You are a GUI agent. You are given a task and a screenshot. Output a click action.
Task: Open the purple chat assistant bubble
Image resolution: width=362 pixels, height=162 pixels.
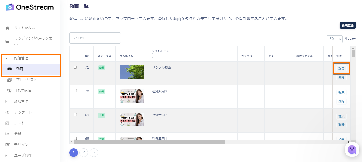tap(352, 149)
